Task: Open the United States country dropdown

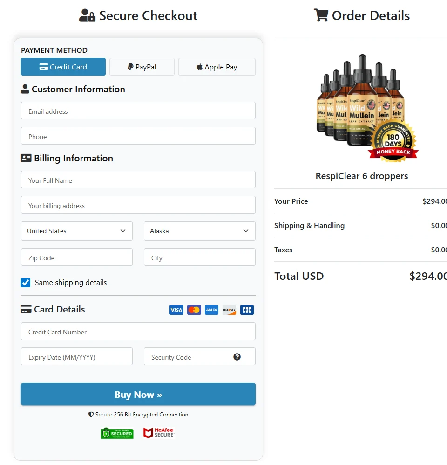Action: (x=77, y=231)
